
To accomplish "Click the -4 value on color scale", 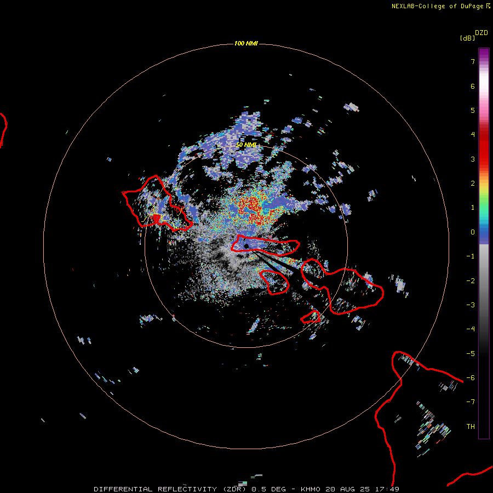I will click(x=471, y=329).
